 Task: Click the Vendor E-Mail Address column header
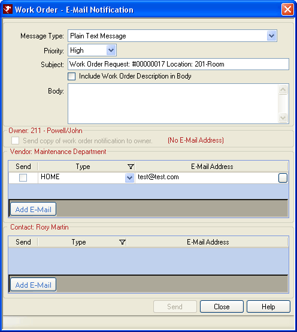[212, 167]
